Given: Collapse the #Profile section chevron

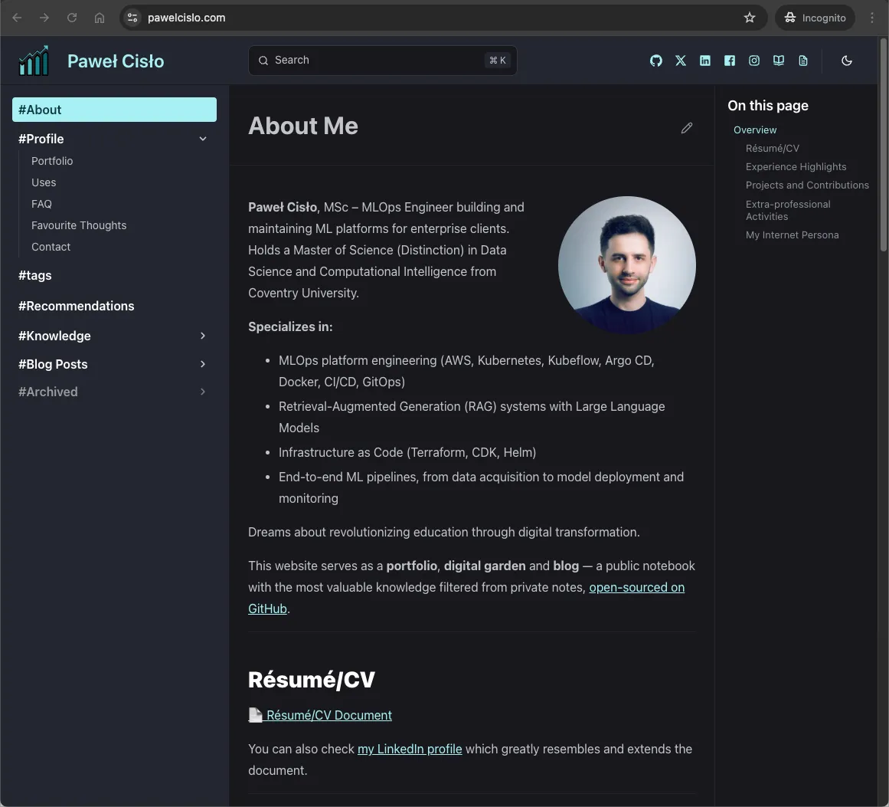Looking at the screenshot, I should pyautogui.click(x=203, y=139).
